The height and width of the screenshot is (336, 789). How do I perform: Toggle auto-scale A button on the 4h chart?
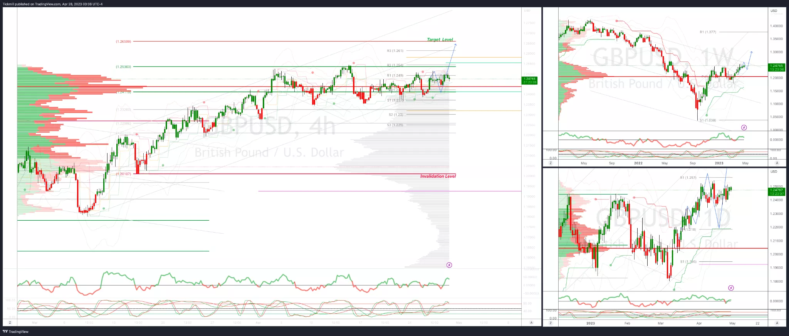pyautogui.click(x=531, y=323)
